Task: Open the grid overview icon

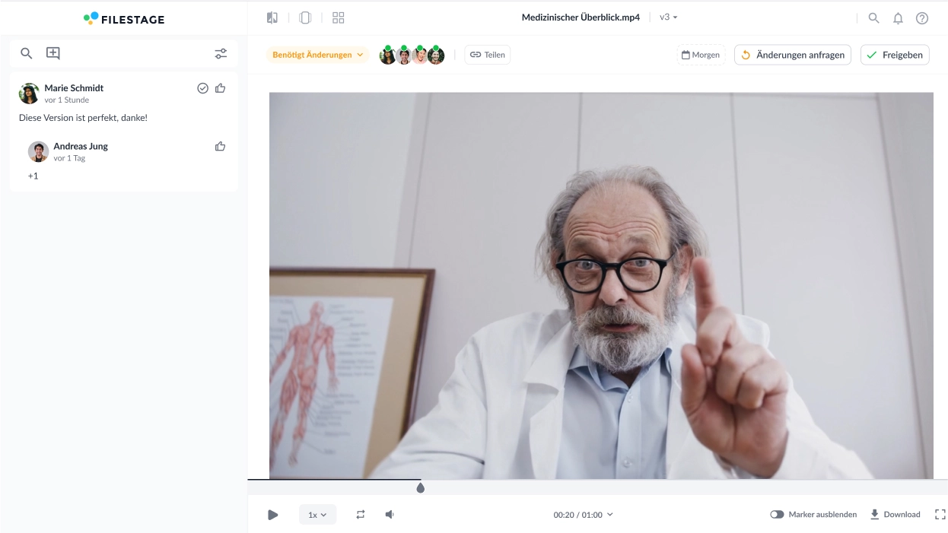Action: (339, 17)
